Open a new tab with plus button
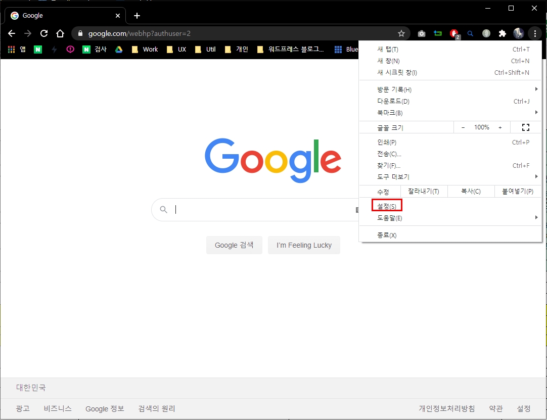547x420 pixels. (x=137, y=16)
